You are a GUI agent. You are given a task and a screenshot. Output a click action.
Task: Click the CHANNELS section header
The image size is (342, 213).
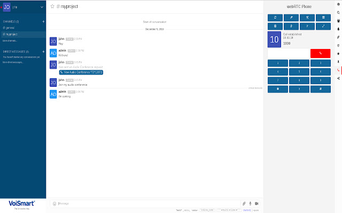pos(11,21)
